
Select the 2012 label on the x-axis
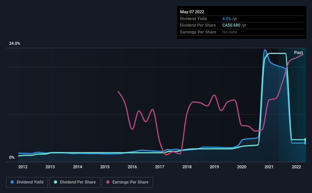[x=23, y=167]
